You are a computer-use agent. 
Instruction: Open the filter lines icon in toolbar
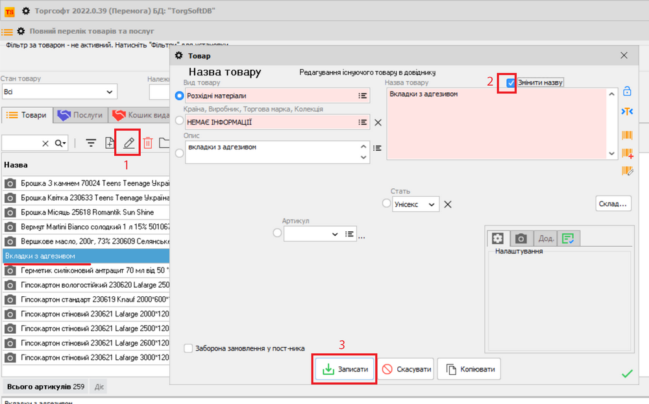(92, 143)
